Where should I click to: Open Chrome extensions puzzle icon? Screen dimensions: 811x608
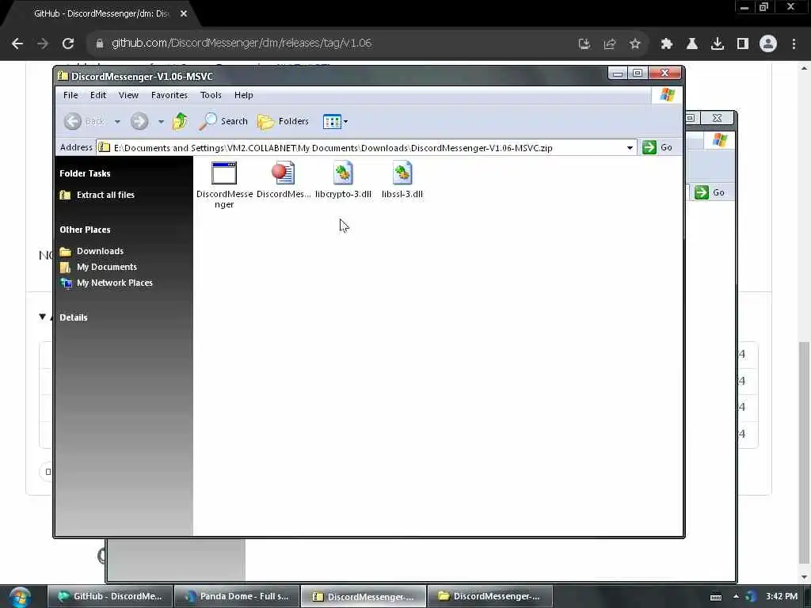667,44
